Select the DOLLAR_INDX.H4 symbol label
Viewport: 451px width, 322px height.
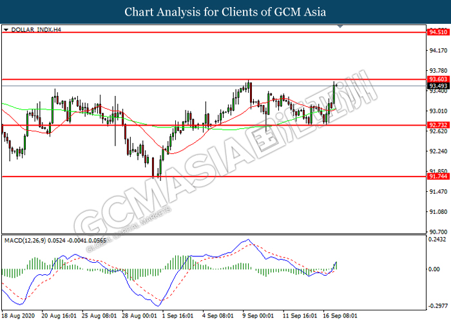pyautogui.click(x=36, y=30)
